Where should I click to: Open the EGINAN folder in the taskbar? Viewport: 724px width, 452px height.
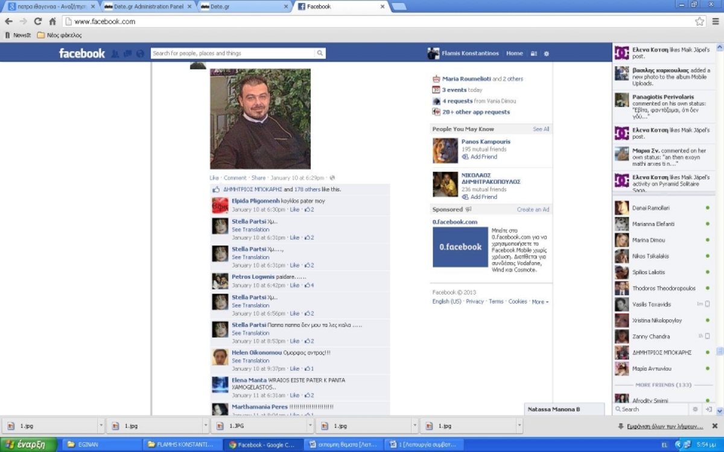[103, 445]
